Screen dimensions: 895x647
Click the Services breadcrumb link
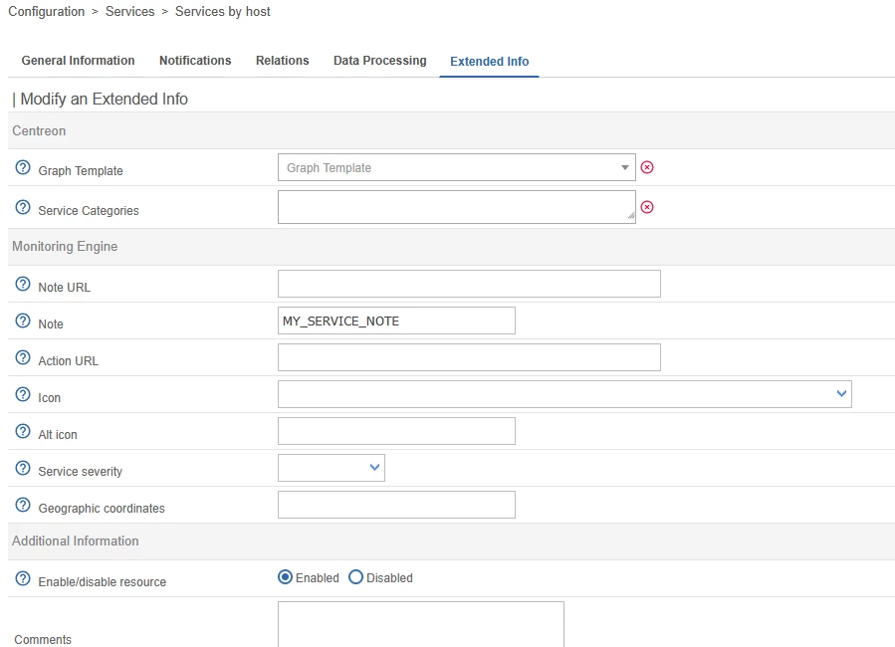[129, 12]
